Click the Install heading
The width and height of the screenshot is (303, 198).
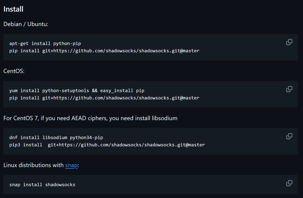pyautogui.click(x=13, y=9)
